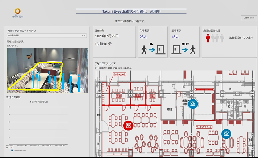Click the camera selection field text
The image size is (258, 158).
point(14,36)
